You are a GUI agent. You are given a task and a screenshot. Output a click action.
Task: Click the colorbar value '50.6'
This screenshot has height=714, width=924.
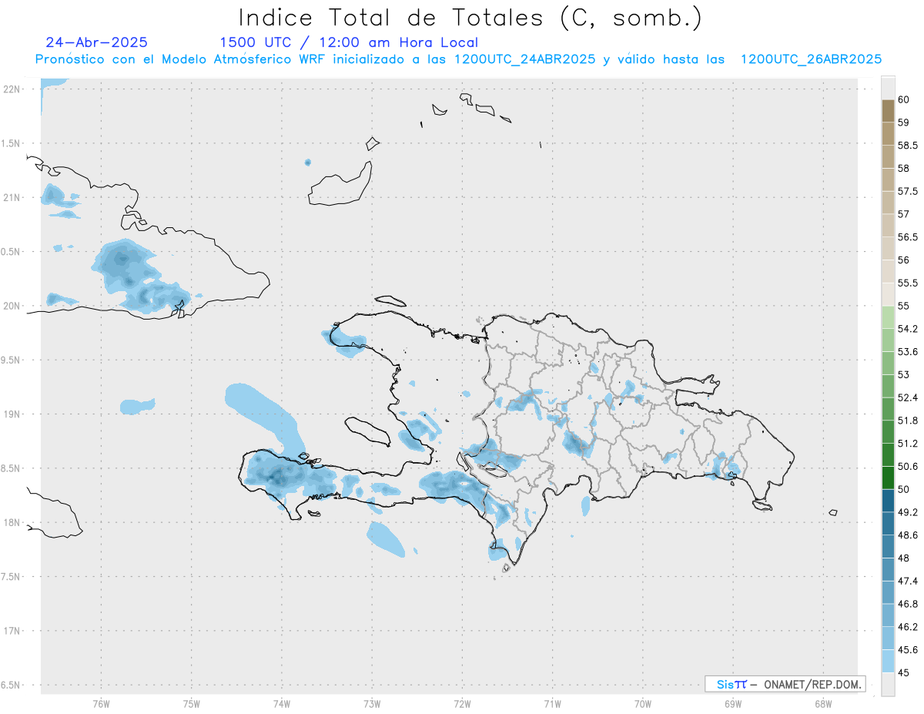(907, 466)
